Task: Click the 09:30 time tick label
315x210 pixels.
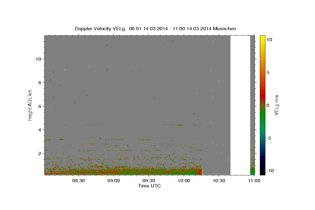Action: [x=149, y=181]
